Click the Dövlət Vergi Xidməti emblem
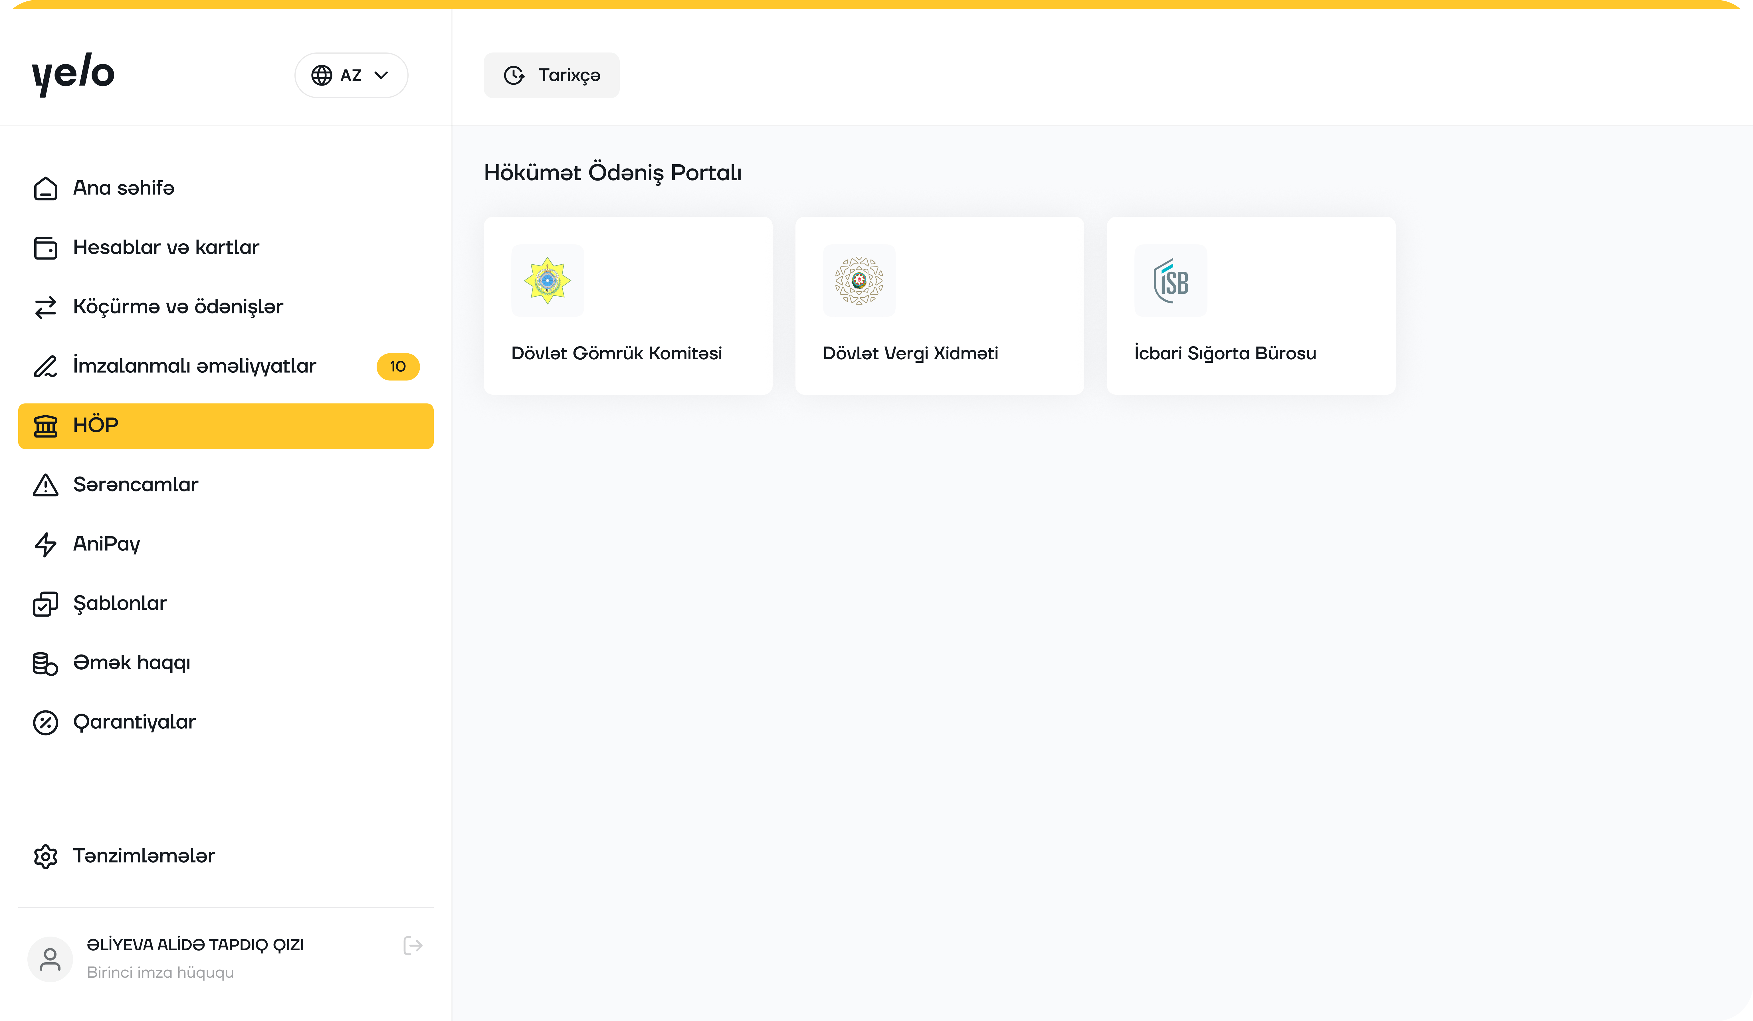 pos(859,280)
